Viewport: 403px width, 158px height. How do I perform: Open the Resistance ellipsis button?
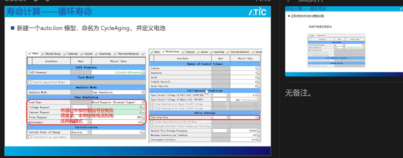point(143,122)
